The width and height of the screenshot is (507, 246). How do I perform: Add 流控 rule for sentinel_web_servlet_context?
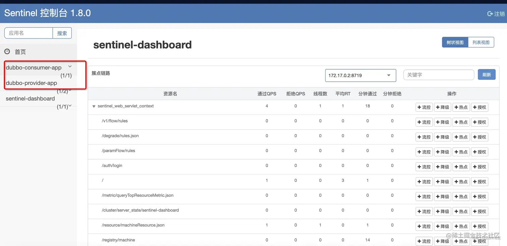(424, 107)
